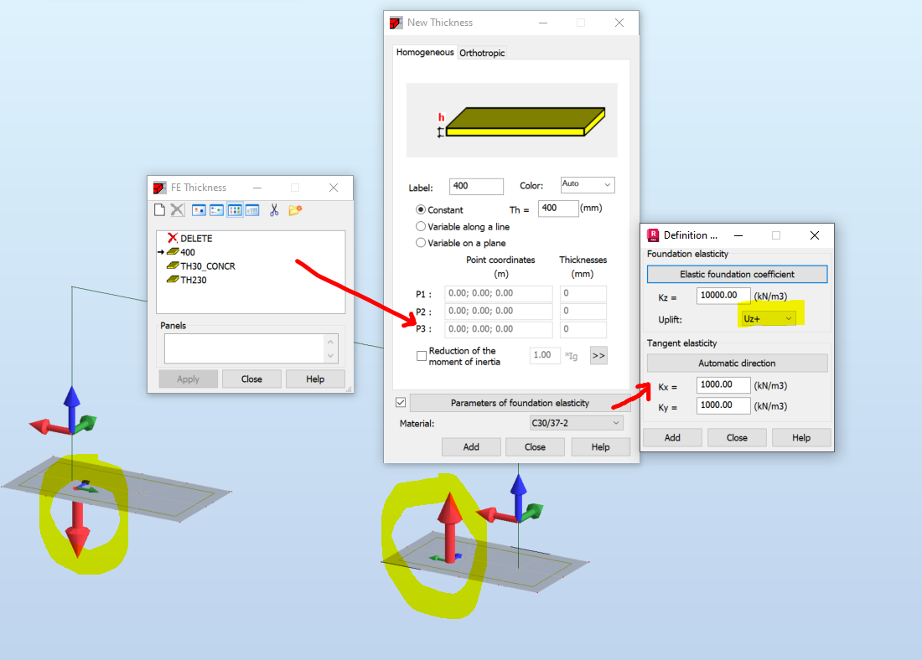Uncheck Parameters of foundation elasticity checkbox
The height and width of the screenshot is (660, 922).
click(401, 402)
